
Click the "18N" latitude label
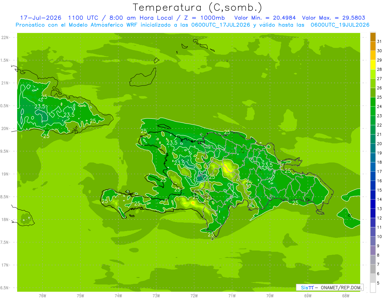[5, 219]
